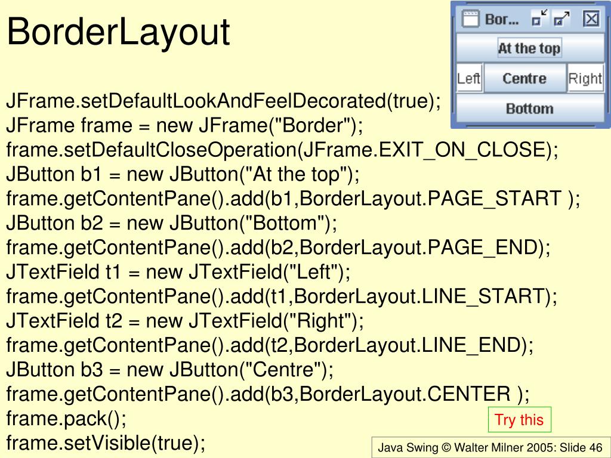
Task: Click the "BorderLayout" slide heading
Action: point(119,32)
